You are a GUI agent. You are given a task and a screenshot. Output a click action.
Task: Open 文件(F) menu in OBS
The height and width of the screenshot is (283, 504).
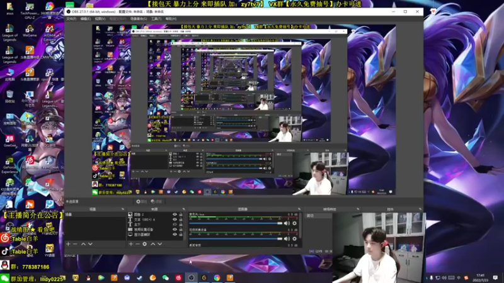click(x=71, y=19)
